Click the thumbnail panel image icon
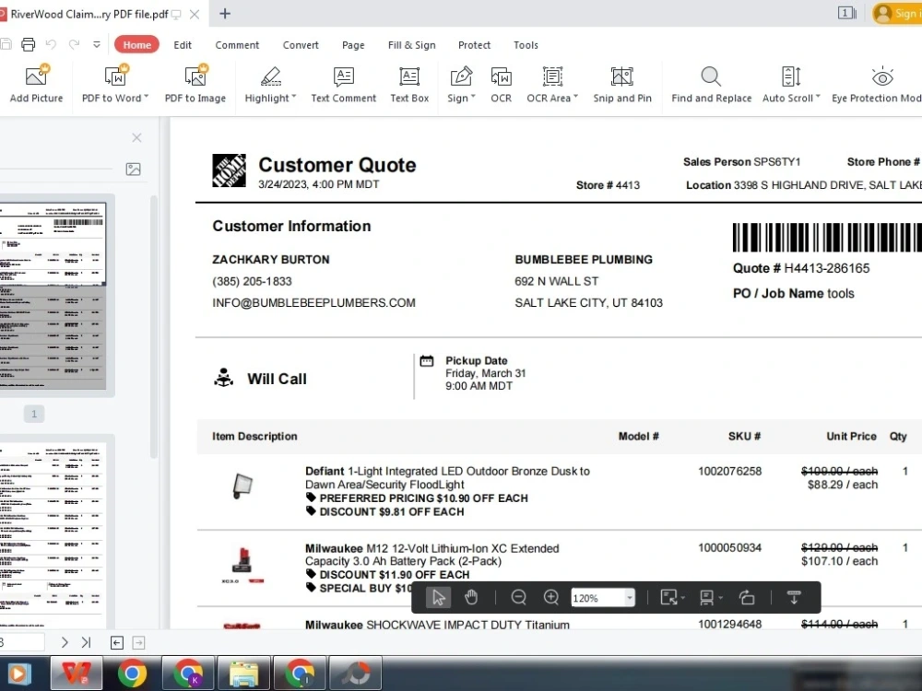Image resolution: width=922 pixels, height=691 pixels. point(134,170)
